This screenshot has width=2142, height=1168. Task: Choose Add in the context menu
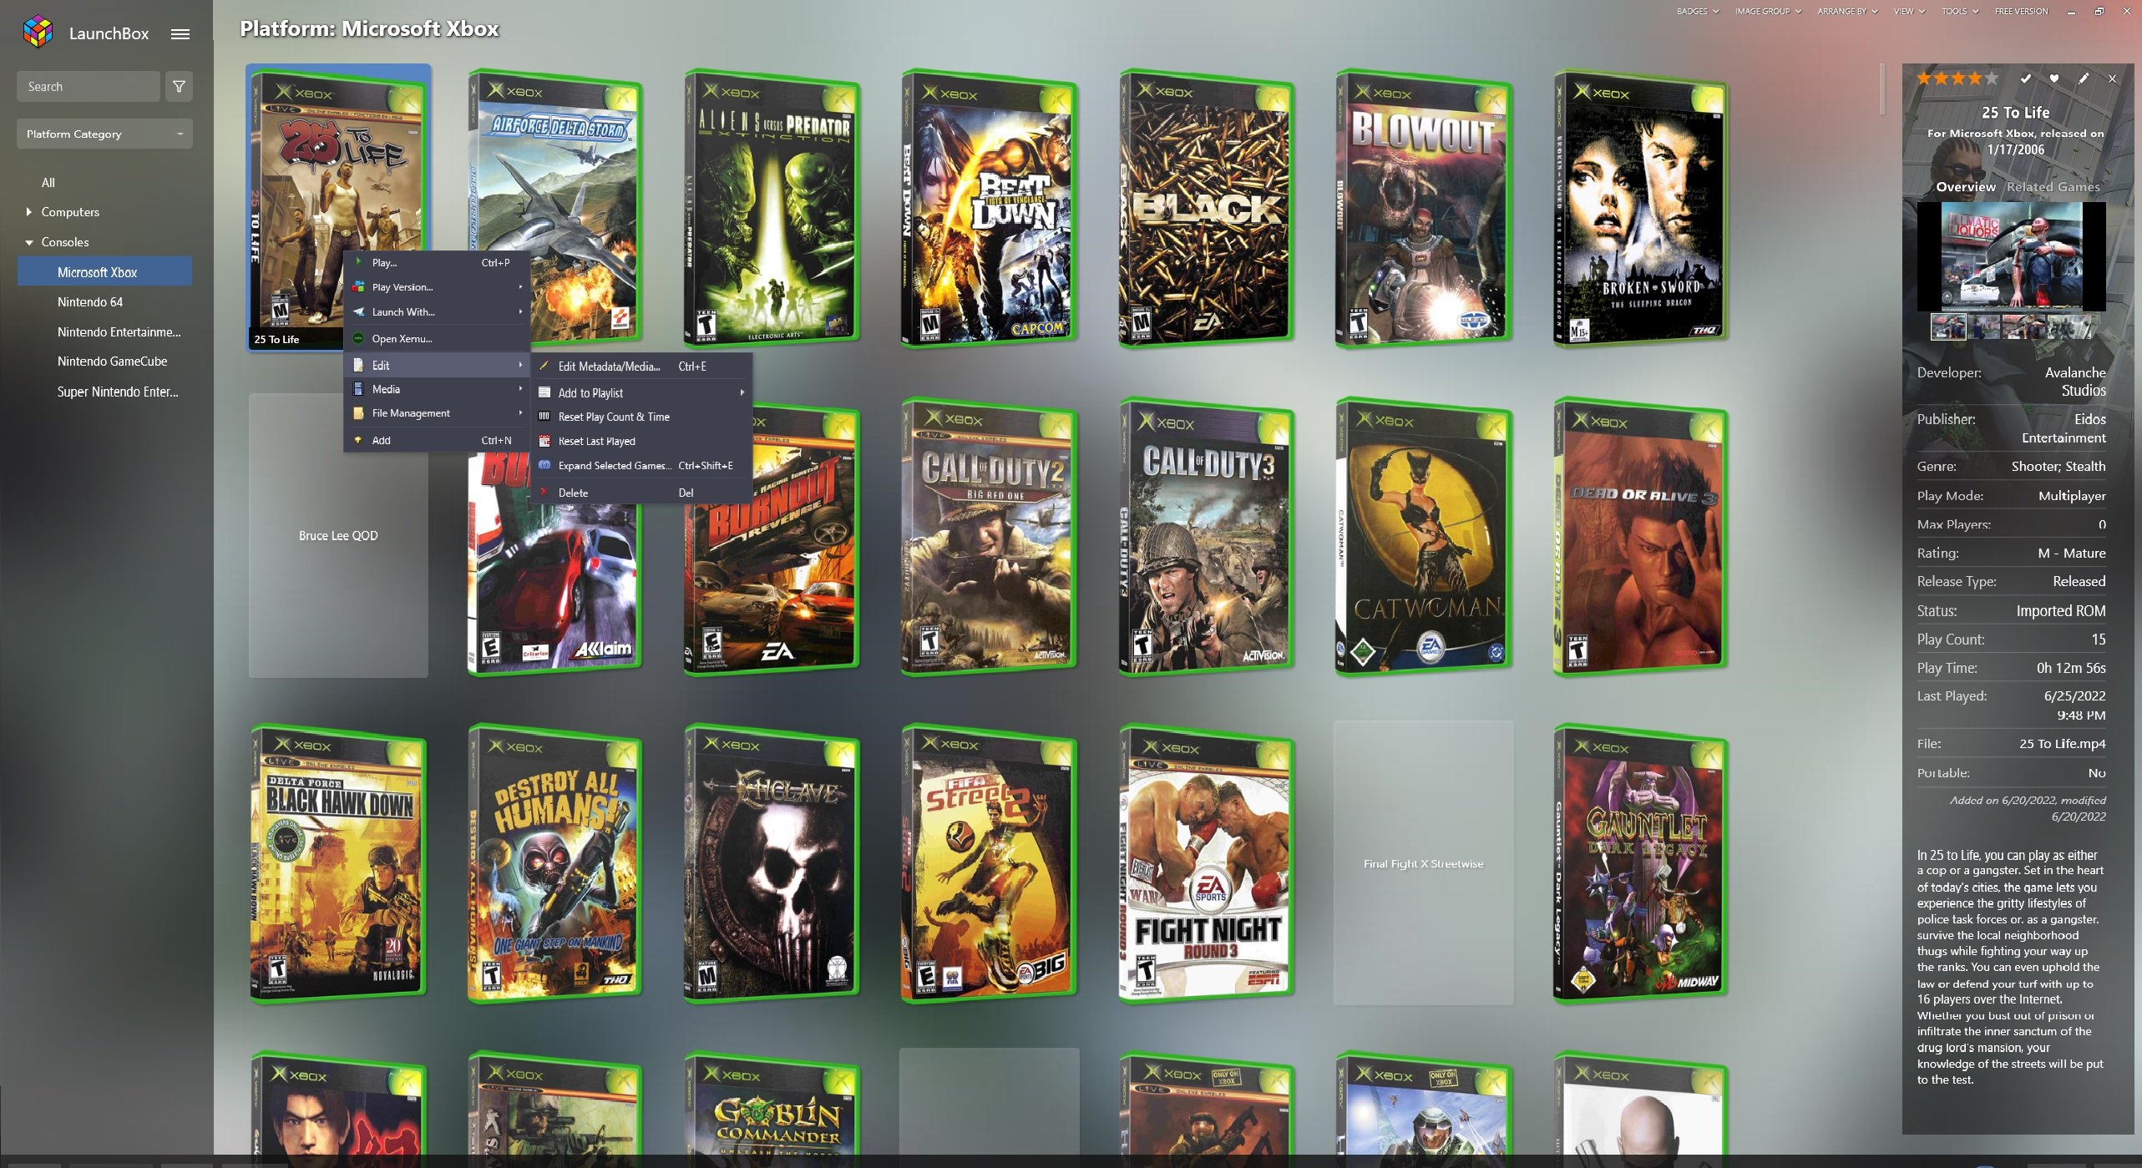[438, 440]
